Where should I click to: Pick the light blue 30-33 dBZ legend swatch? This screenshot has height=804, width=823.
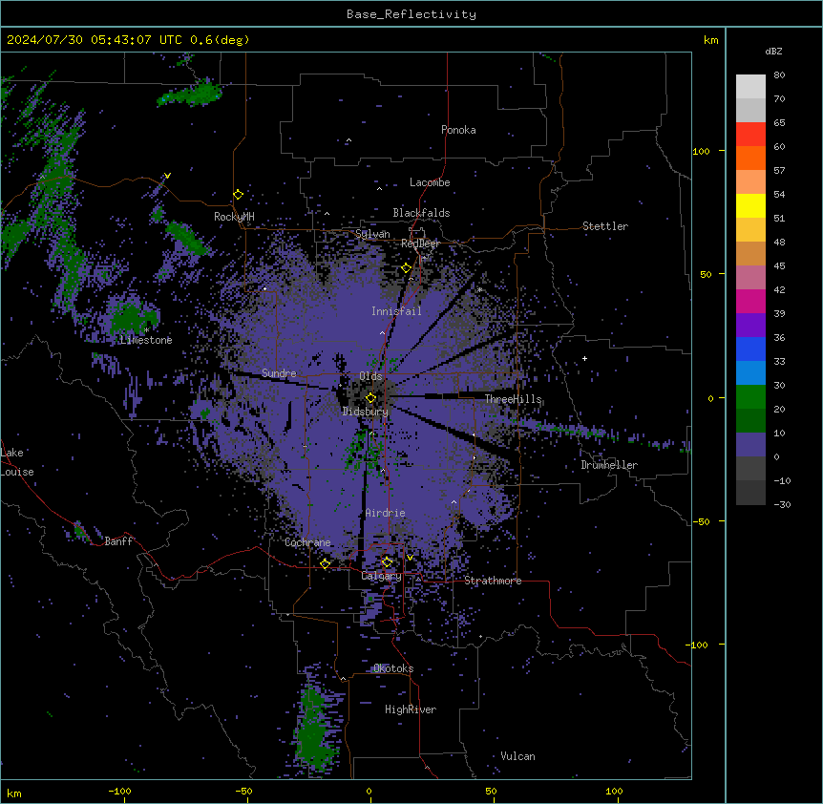[x=750, y=373]
